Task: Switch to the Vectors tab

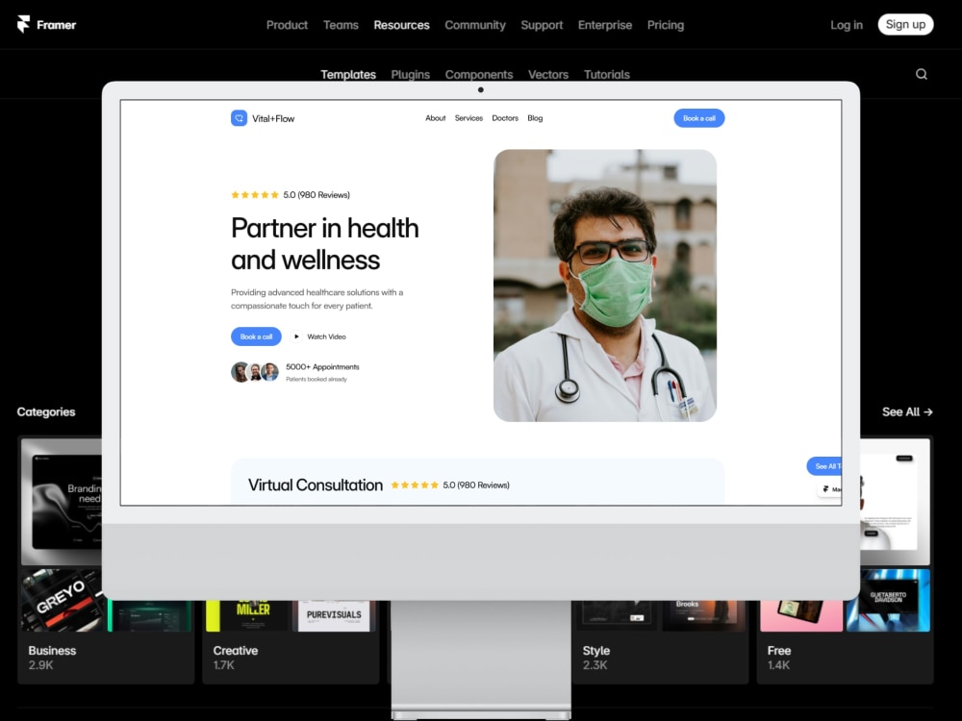Action: click(x=548, y=74)
